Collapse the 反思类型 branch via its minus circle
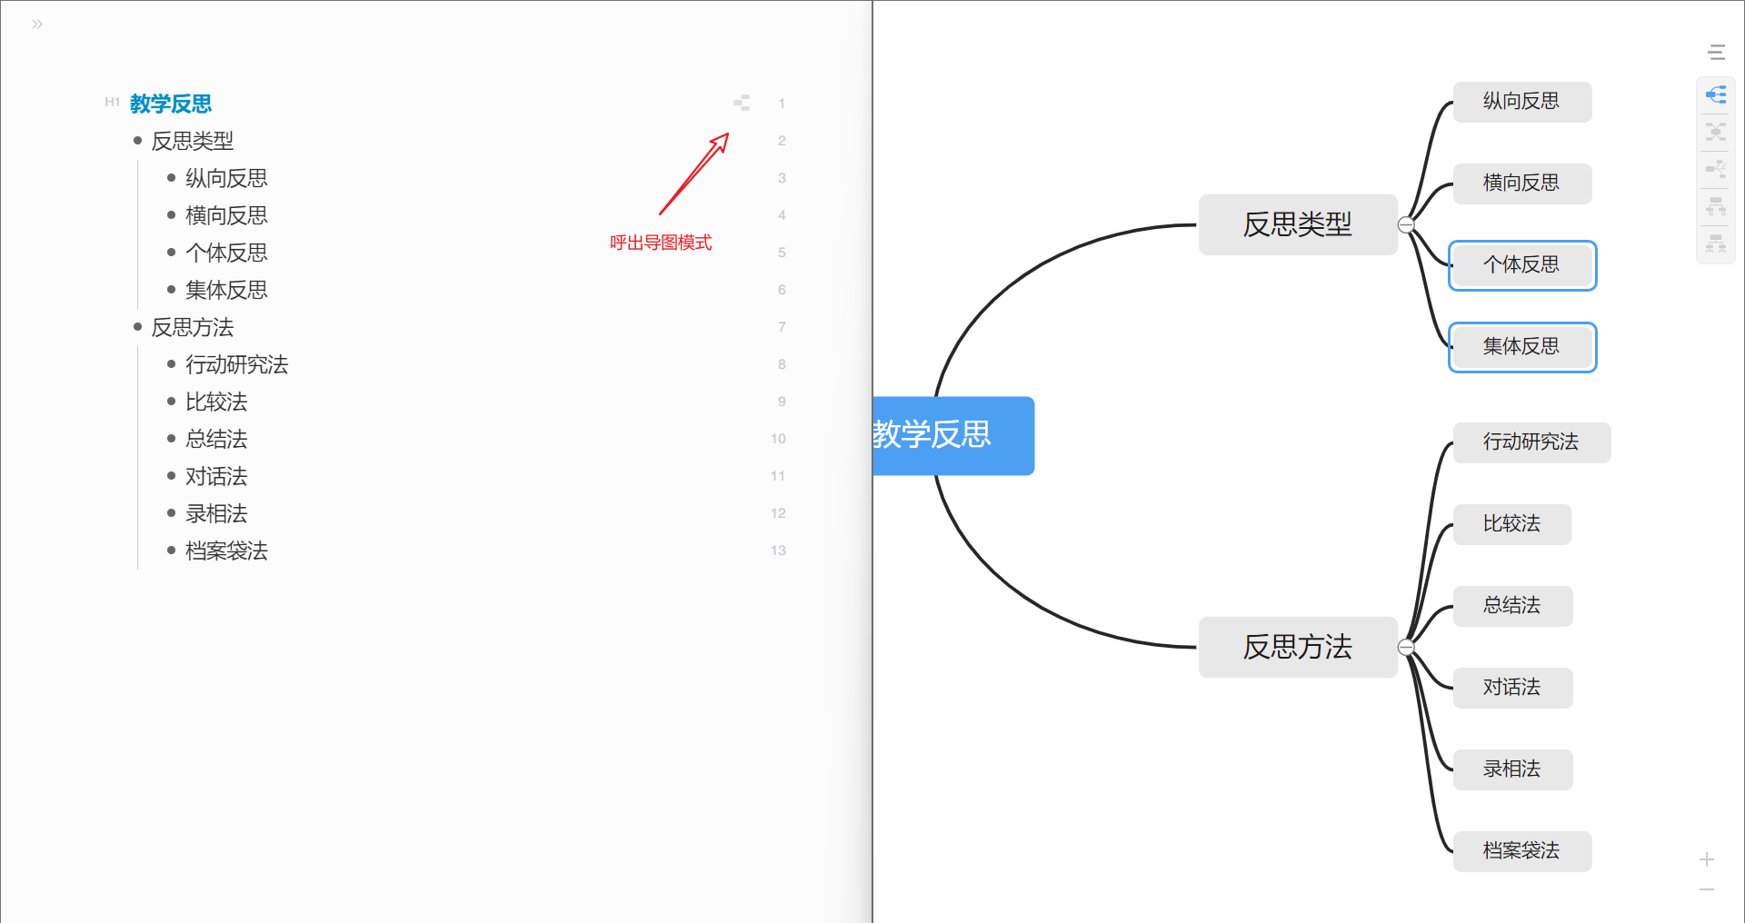Screen dimensions: 1745x923 pyautogui.click(x=1407, y=223)
